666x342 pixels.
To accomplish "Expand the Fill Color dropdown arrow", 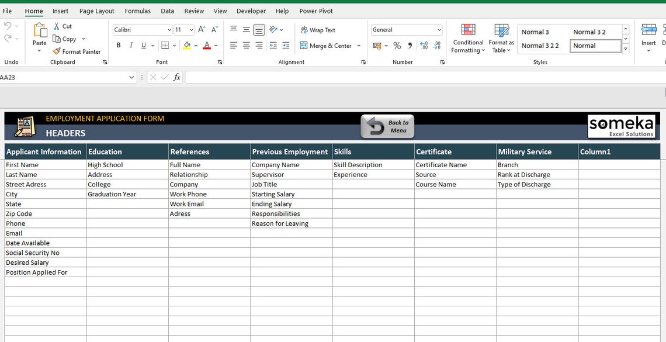I will point(195,45).
